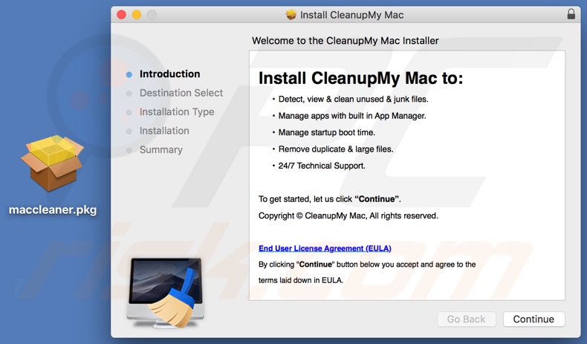587x344 pixels.
Task: Click the 'Install CleanupMy Mac to:' heading
Action: click(x=361, y=78)
